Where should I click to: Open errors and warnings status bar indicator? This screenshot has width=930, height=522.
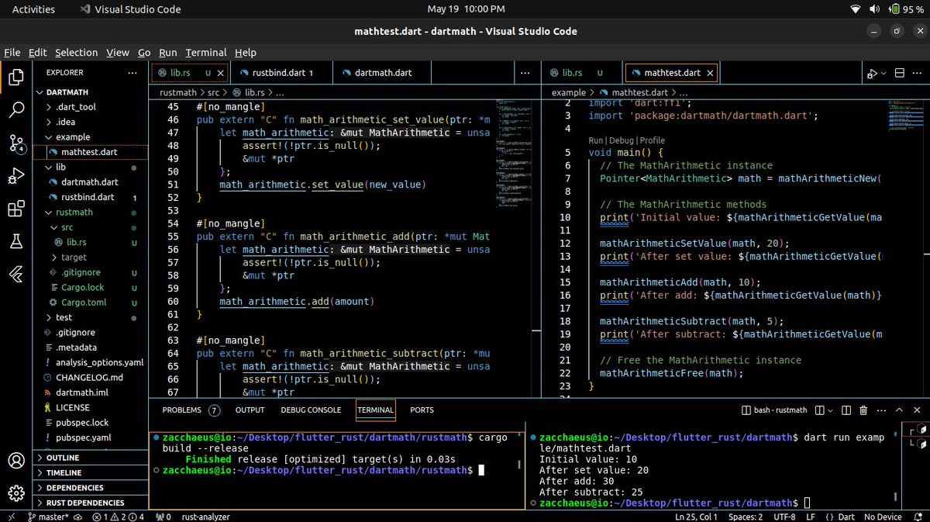tap(119, 517)
